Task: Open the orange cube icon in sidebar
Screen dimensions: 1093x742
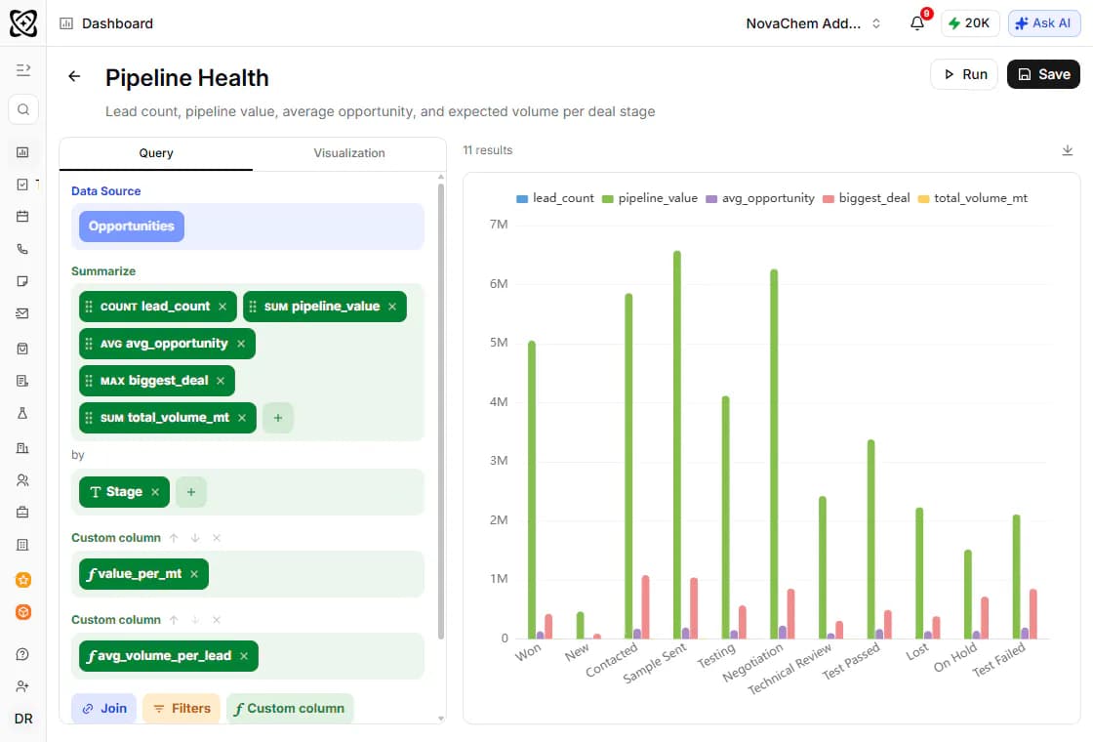Action: pyautogui.click(x=23, y=611)
